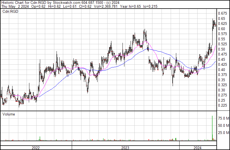Click the 50.0 M volume axis label
Image resolution: width=230 pixels, height=150 pixels.
pos(223,125)
